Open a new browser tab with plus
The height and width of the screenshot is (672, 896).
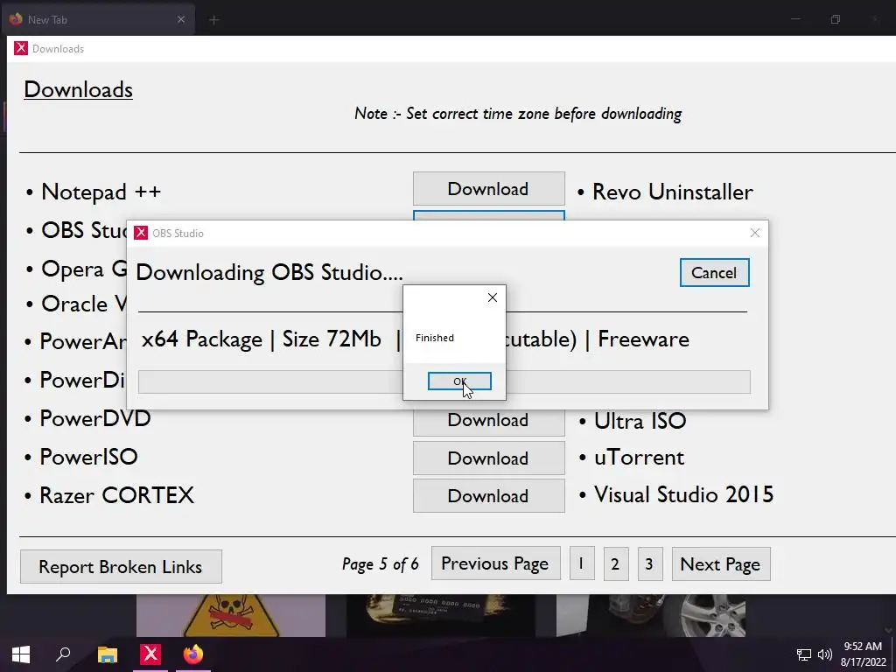pyautogui.click(x=214, y=20)
